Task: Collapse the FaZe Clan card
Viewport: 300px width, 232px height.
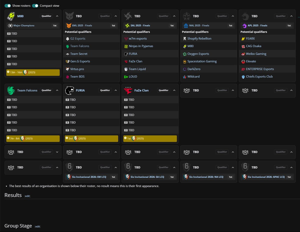Action: click(x=174, y=90)
